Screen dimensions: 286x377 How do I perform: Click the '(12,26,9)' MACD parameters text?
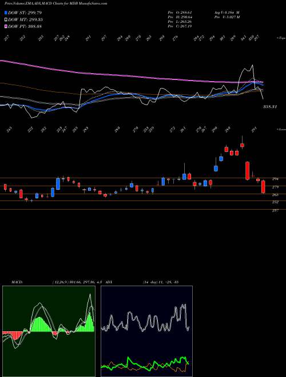pos(60,282)
